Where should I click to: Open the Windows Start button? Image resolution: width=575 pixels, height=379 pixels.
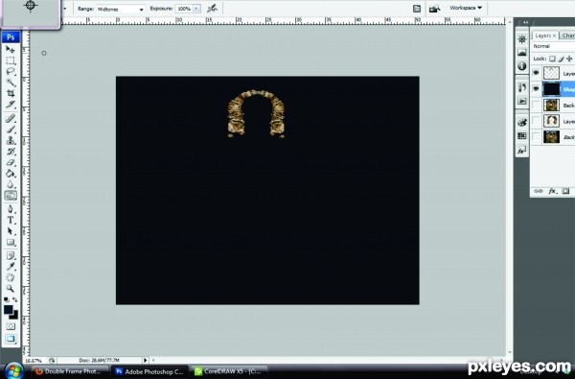click(14, 371)
